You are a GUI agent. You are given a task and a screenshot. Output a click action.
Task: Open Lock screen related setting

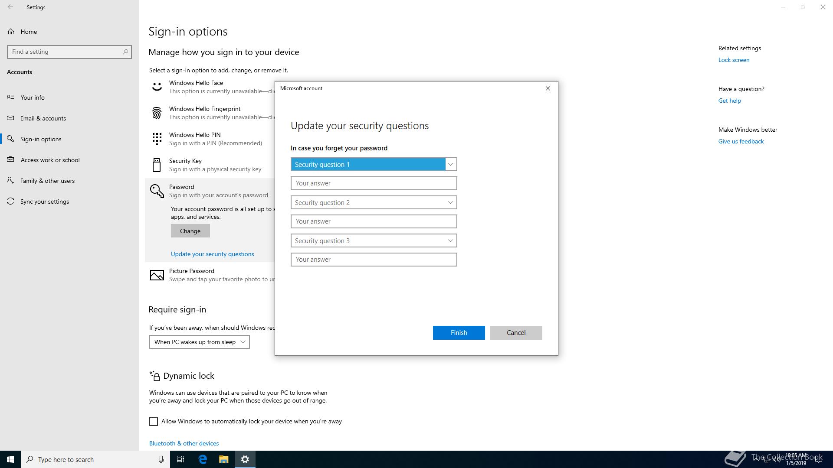pos(734,60)
